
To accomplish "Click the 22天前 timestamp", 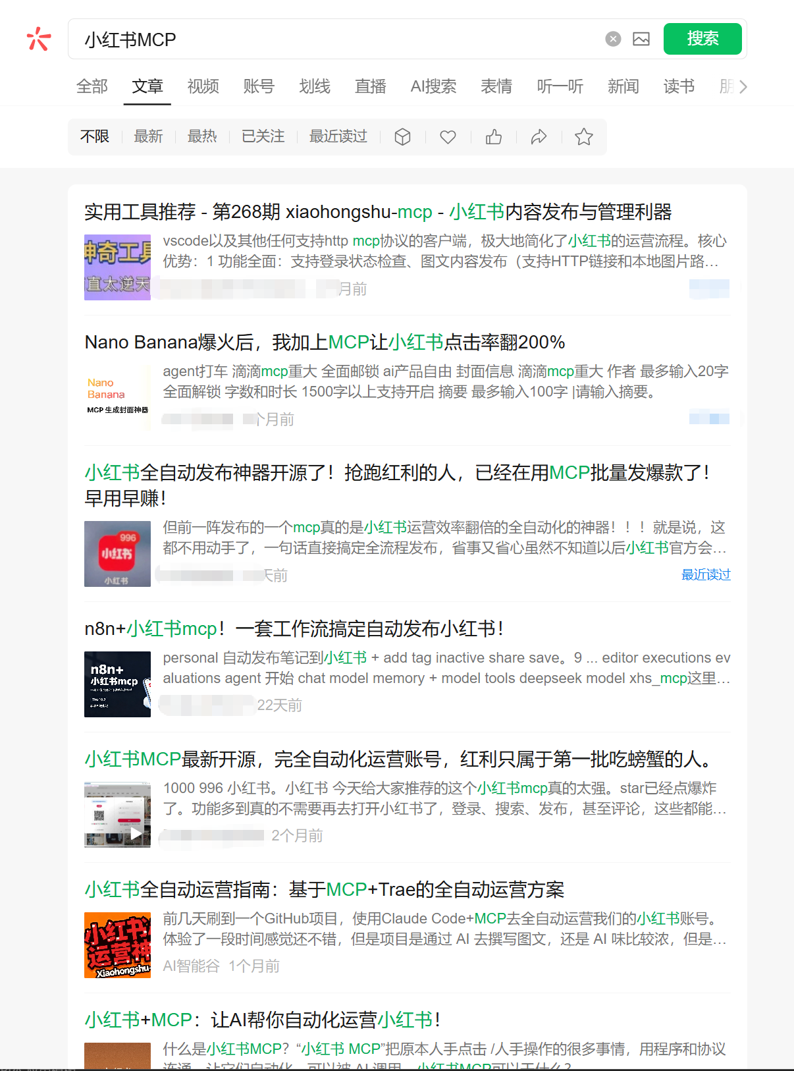I will 280,705.
